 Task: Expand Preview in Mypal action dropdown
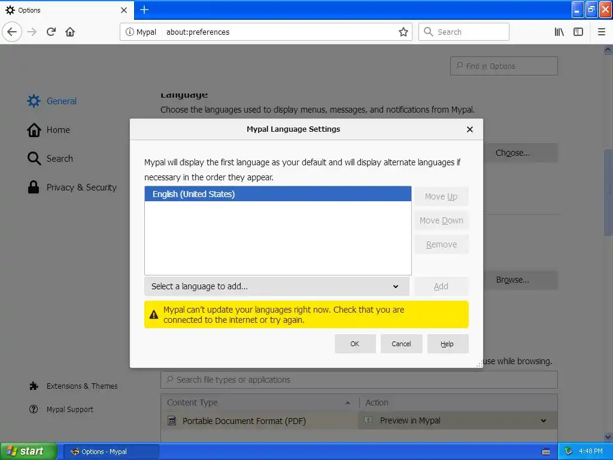tap(458, 421)
